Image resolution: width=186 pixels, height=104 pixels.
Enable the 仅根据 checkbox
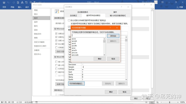point(56,48)
